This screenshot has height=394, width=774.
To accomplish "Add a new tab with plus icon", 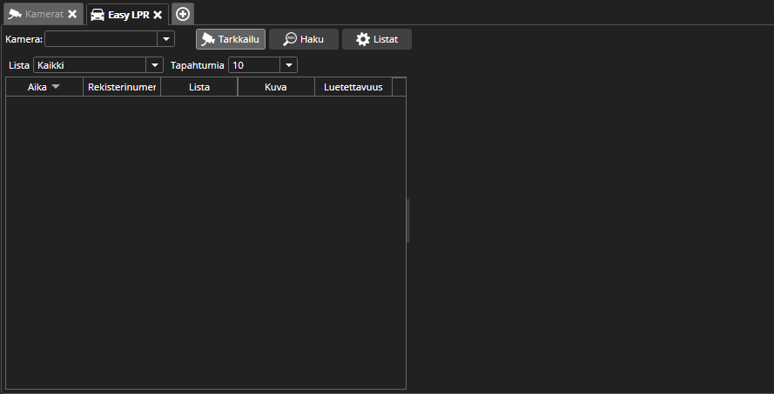I will click(183, 14).
